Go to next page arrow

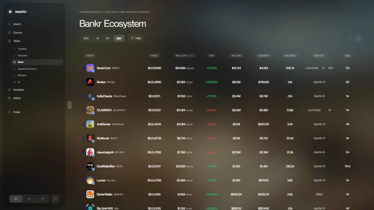pos(359,38)
